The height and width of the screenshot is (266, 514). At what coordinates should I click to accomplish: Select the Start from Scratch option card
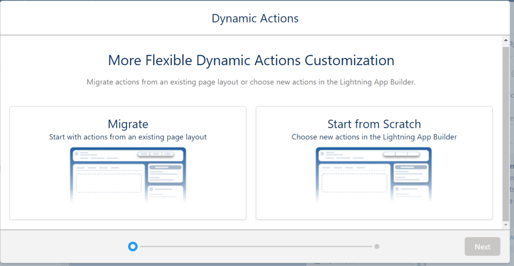click(374, 163)
